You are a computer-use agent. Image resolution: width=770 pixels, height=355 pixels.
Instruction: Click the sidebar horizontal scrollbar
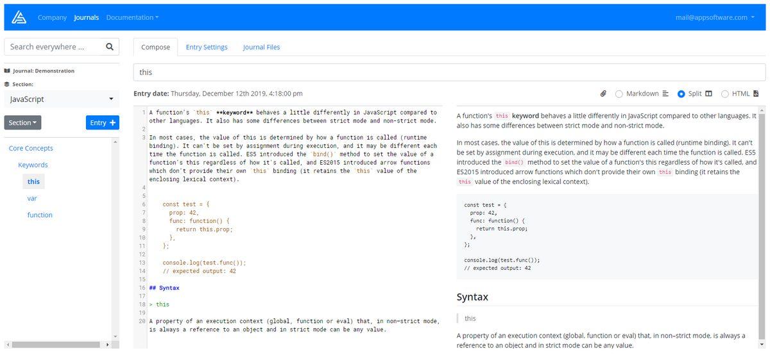click(58, 345)
